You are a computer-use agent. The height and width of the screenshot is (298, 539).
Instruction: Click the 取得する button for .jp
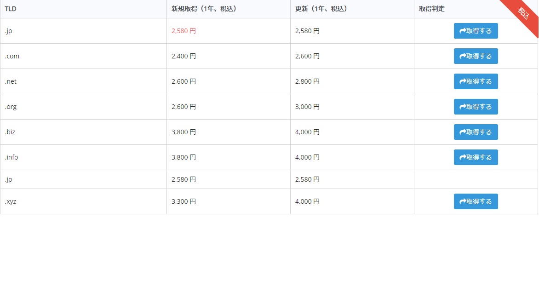(x=476, y=31)
